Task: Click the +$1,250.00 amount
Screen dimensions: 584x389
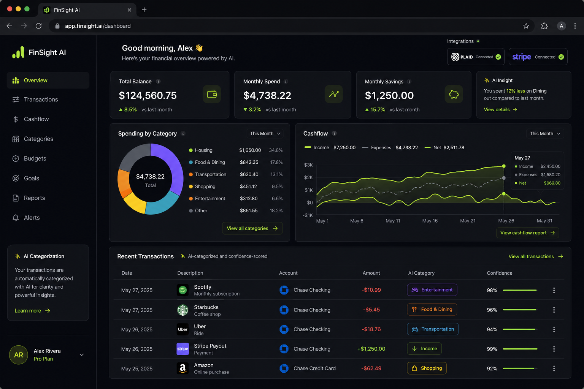Action: pos(371,349)
